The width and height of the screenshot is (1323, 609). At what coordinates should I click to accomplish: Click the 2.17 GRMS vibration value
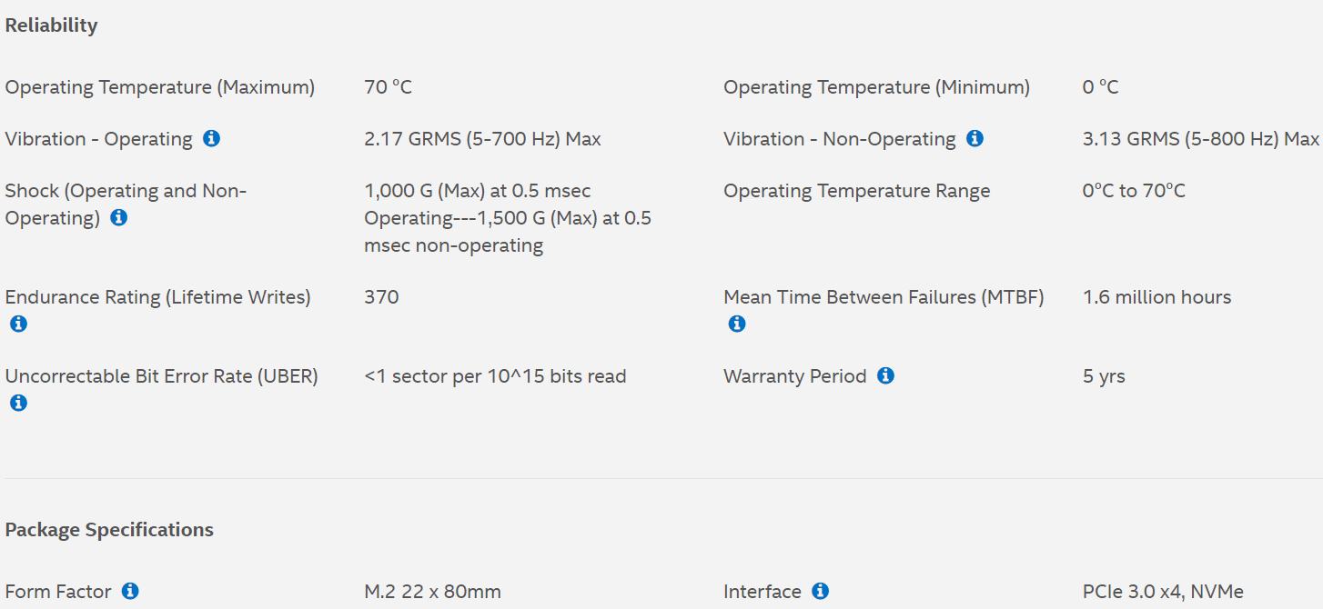[482, 139]
